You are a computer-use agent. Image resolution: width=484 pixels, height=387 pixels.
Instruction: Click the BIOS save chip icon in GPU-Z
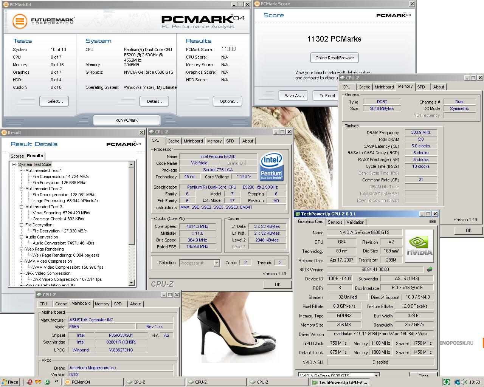429,269
